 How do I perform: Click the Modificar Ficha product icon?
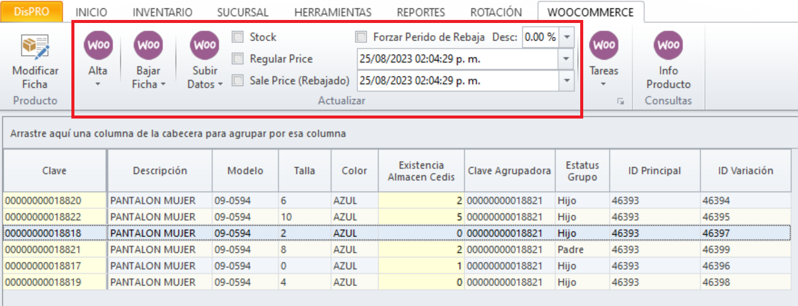pos(35,46)
